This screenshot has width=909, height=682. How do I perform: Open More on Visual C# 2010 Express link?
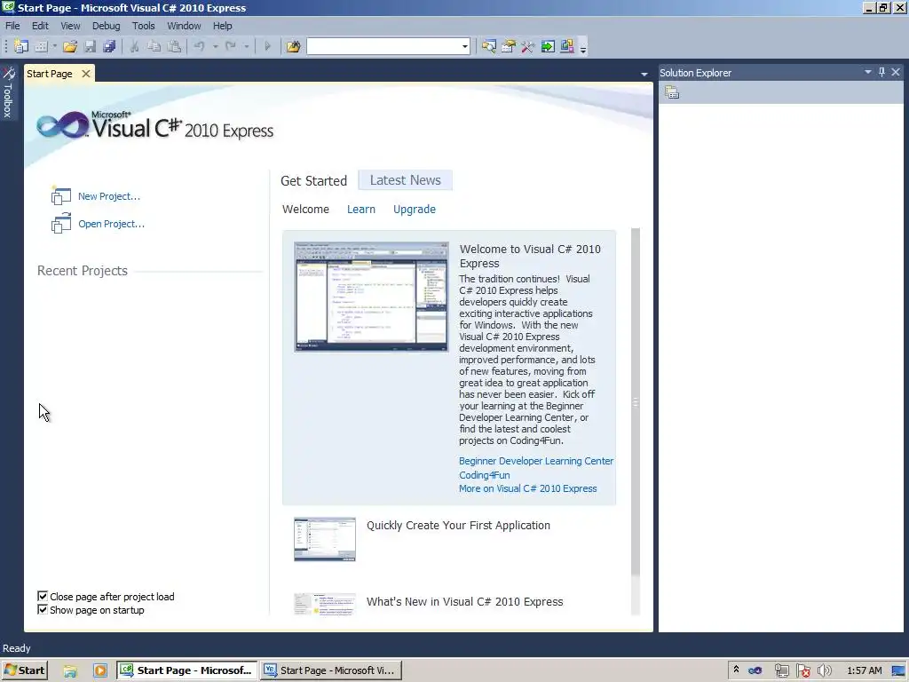point(527,489)
